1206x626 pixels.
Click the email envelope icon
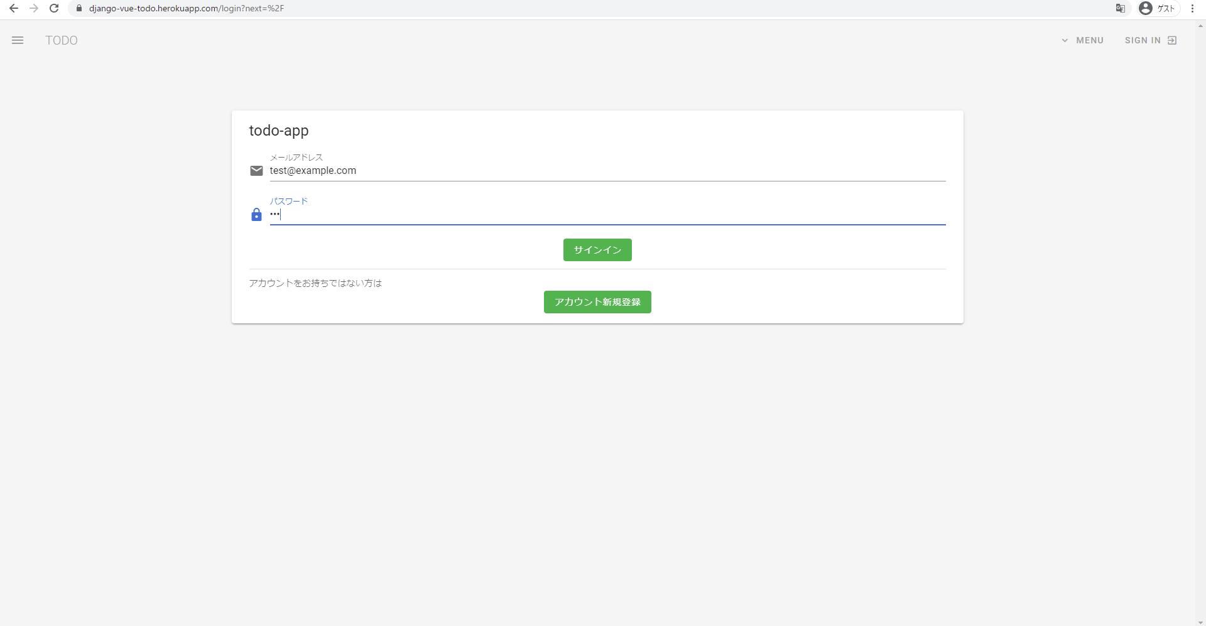256,170
